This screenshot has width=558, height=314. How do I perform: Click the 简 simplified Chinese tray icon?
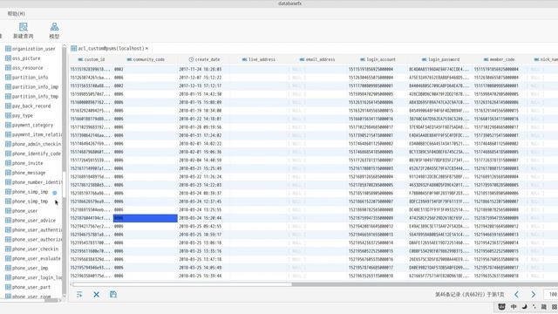click(x=544, y=307)
